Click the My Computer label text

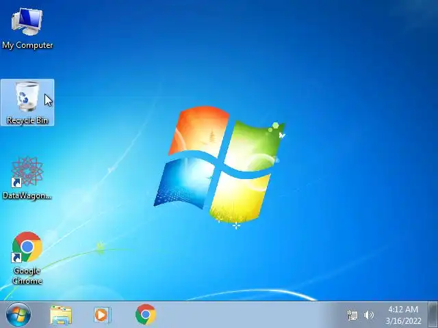pos(27,45)
